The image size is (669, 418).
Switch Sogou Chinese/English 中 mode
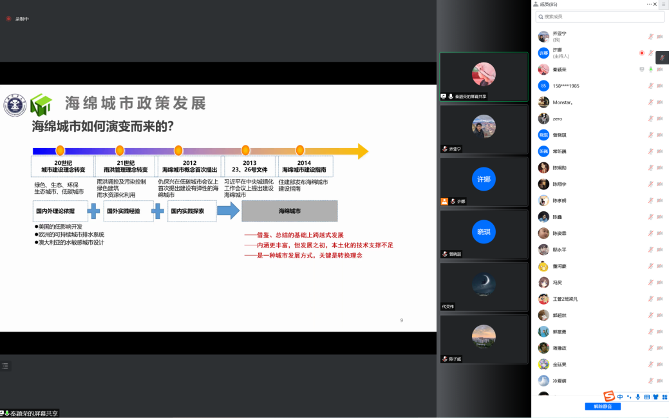[x=620, y=397]
